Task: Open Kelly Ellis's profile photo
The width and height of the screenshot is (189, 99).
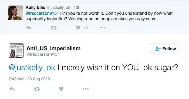Action: [x=15, y=13]
